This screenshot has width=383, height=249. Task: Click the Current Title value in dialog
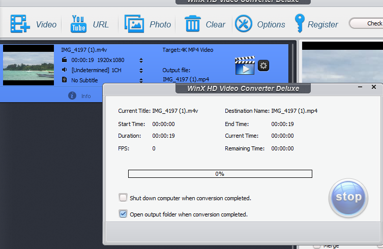tap(175, 111)
